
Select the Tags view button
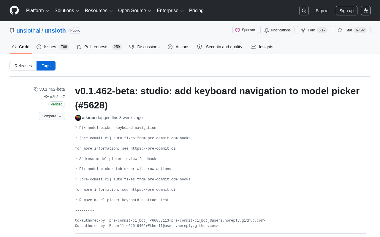coord(46,66)
